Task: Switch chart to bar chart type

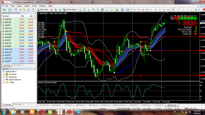Action: click(x=80, y=10)
